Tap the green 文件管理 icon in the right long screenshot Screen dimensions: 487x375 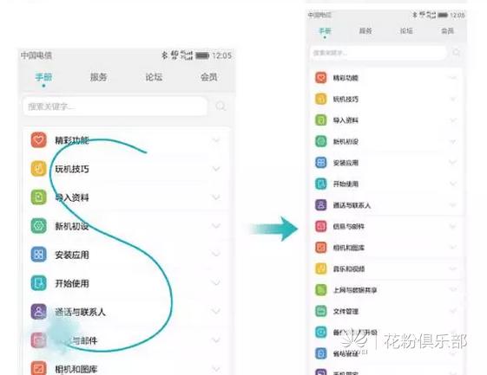(x=321, y=311)
